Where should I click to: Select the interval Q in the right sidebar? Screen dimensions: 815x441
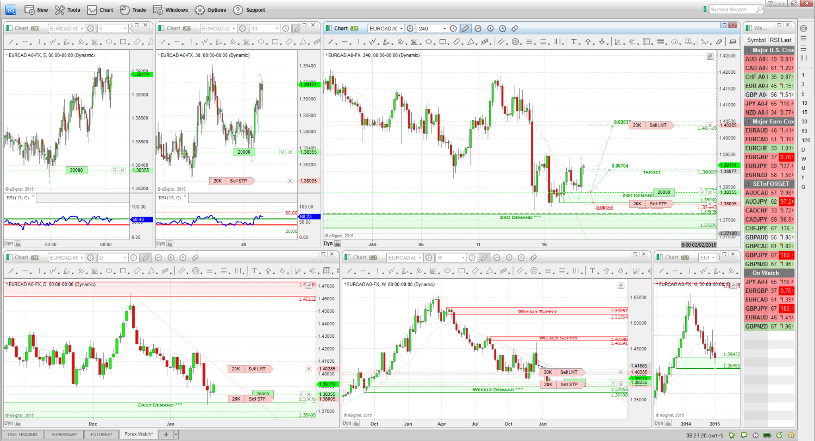804,187
